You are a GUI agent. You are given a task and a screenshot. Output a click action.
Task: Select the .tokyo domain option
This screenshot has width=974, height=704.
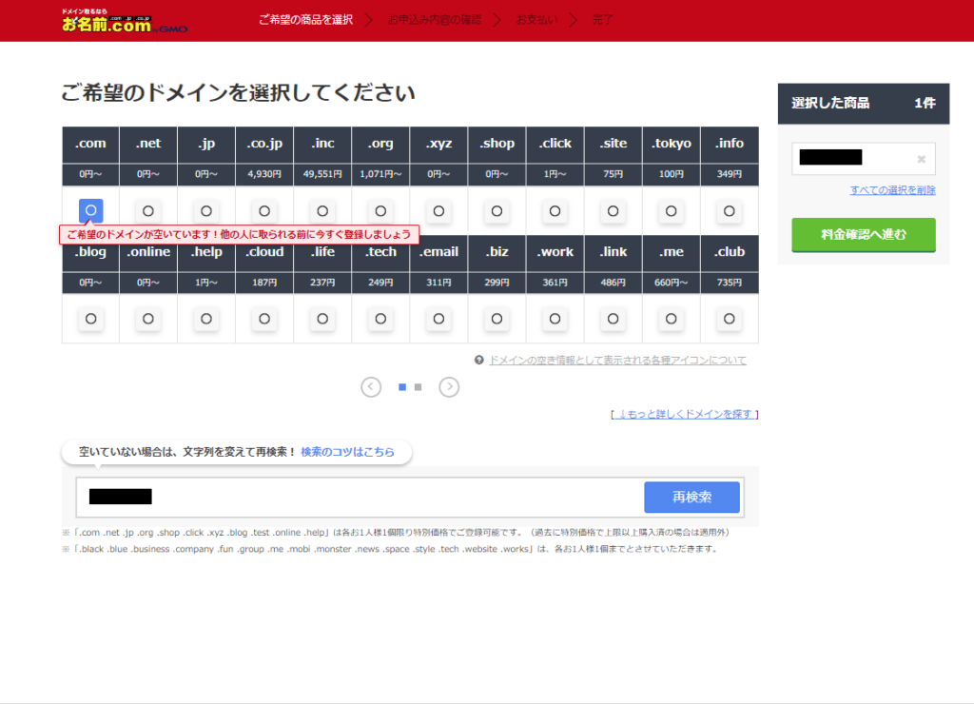click(672, 210)
